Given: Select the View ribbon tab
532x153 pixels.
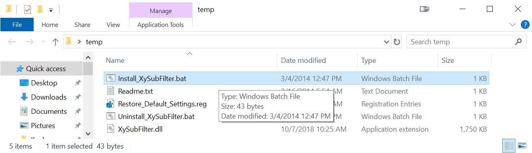Looking at the screenshot, I should coord(113,25).
